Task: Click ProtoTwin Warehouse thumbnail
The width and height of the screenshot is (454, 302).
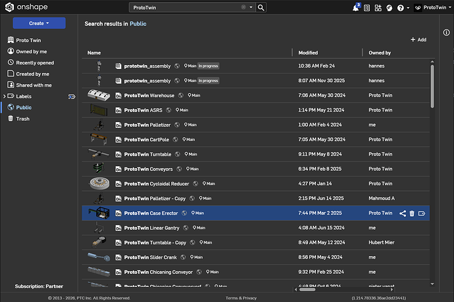Action: click(99, 95)
